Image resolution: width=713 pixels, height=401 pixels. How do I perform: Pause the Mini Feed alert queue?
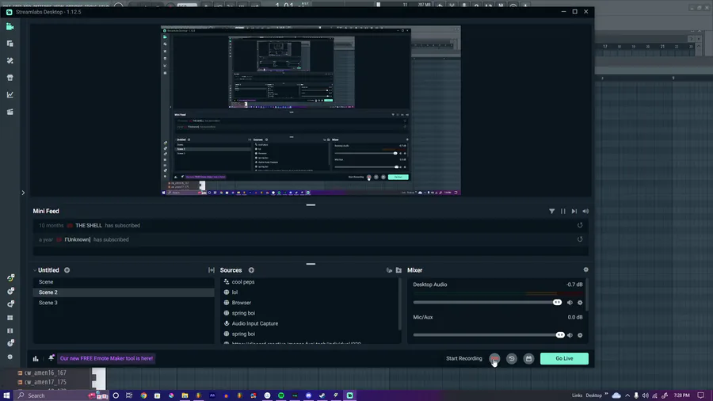click(x=563, y=212)
